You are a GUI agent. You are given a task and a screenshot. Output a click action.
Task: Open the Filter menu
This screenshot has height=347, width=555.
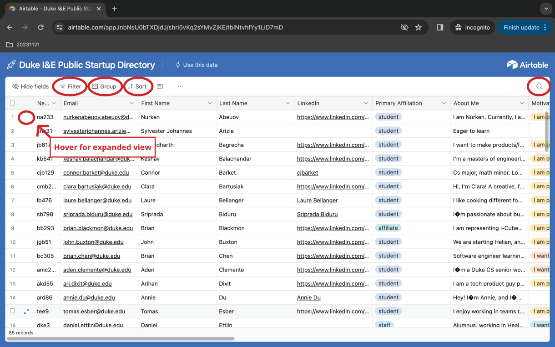pyautogui.click(x=71, y=86)
